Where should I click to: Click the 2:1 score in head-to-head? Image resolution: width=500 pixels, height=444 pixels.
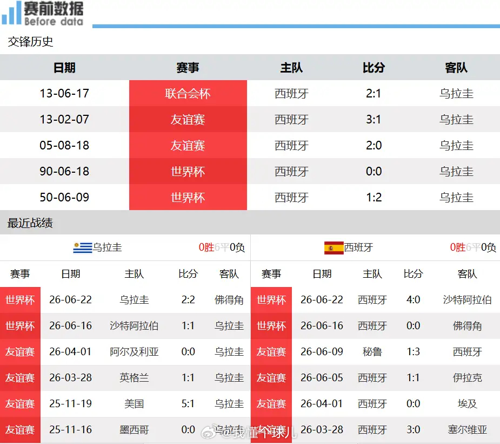tap(374, 93)
